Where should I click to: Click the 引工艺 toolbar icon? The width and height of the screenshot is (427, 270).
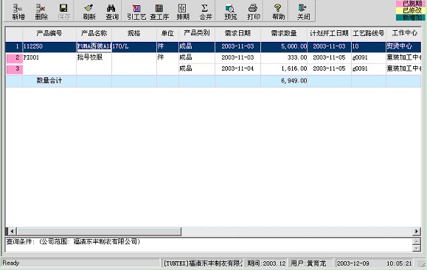pos(136,12)
